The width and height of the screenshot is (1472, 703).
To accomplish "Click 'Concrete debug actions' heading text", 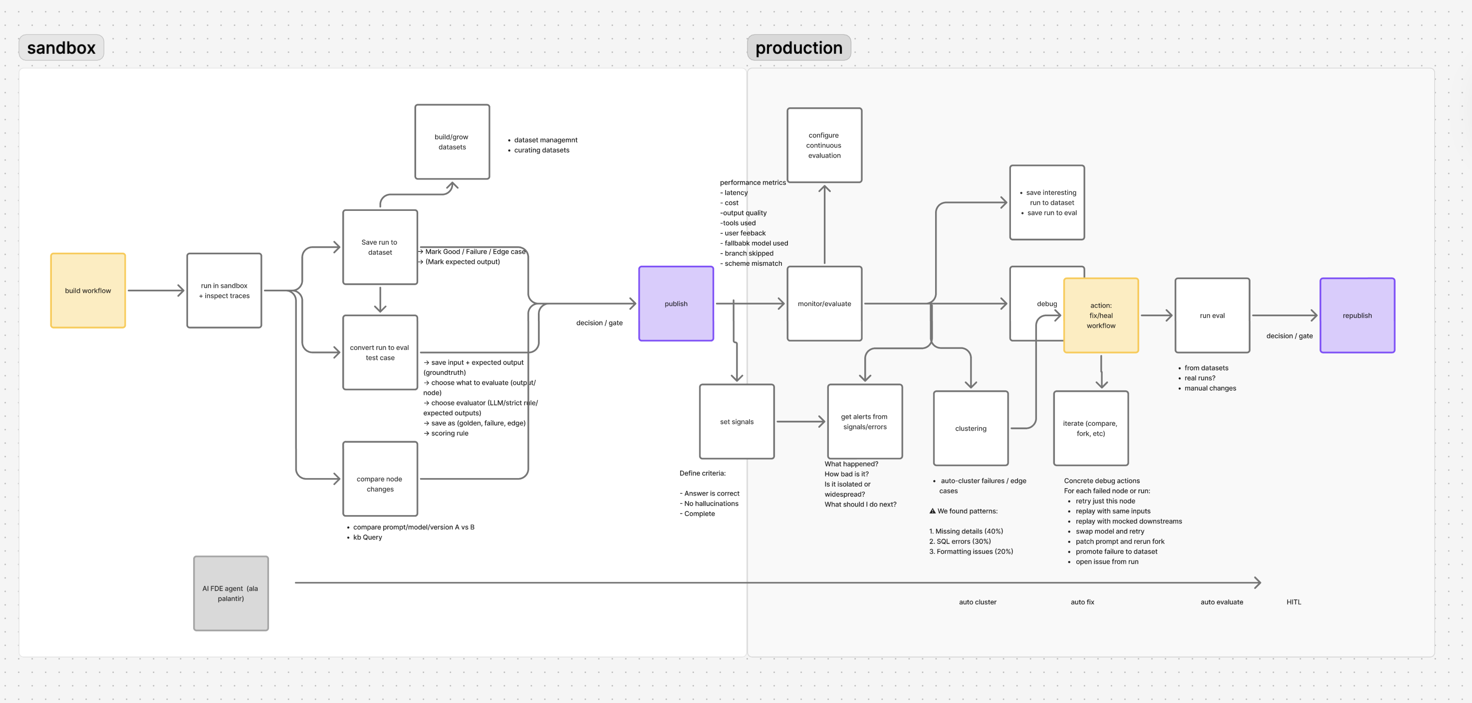I will click(x=1102, y=481).
